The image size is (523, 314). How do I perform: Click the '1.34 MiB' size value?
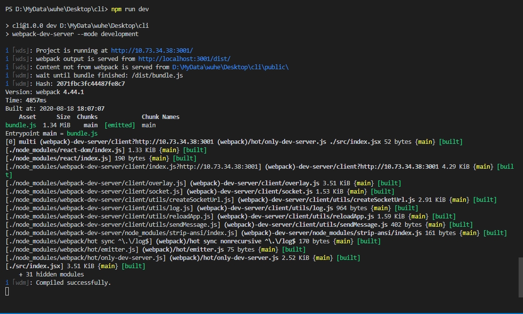pyautogui.click(x=57, y=125)
